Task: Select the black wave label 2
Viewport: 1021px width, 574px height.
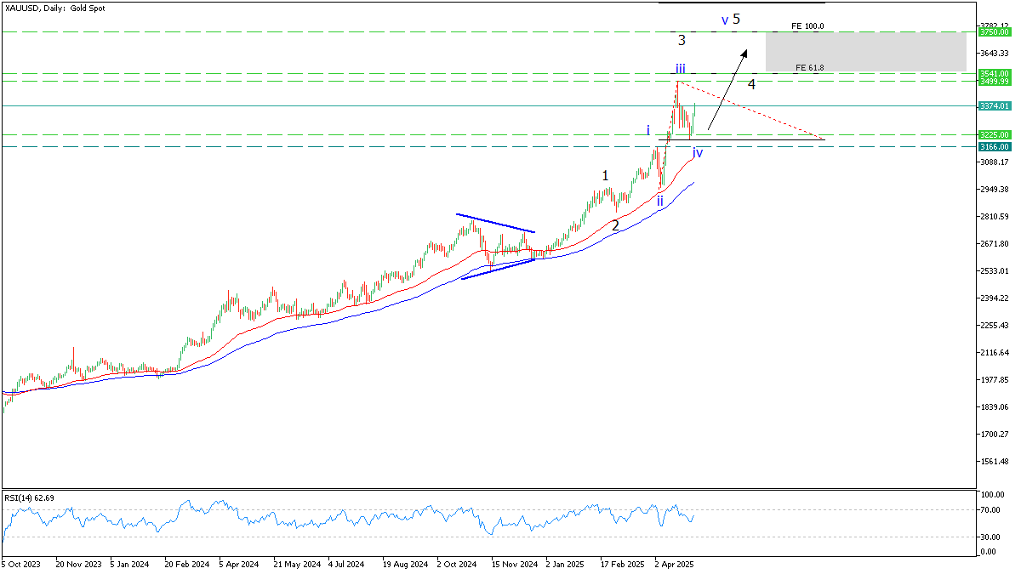Action: 615,225
